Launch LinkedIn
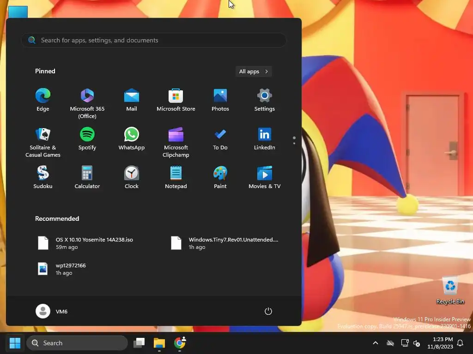The image size is (473, 354). (265, 139)
